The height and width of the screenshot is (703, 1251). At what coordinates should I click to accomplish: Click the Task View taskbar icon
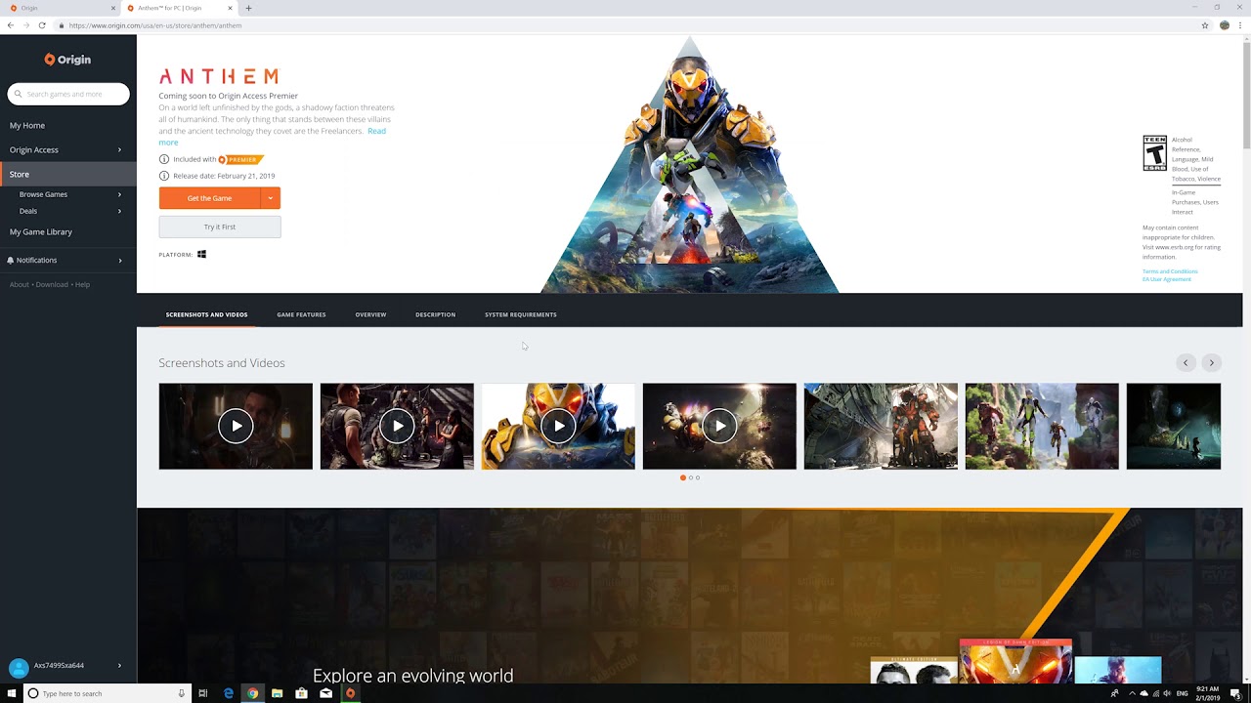pos(203,693)
